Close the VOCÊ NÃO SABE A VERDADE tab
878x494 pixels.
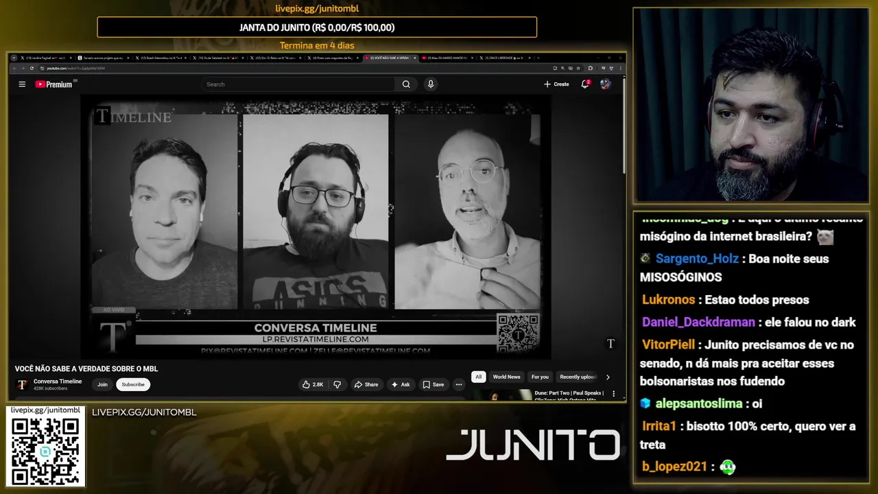tap(414, 58)
